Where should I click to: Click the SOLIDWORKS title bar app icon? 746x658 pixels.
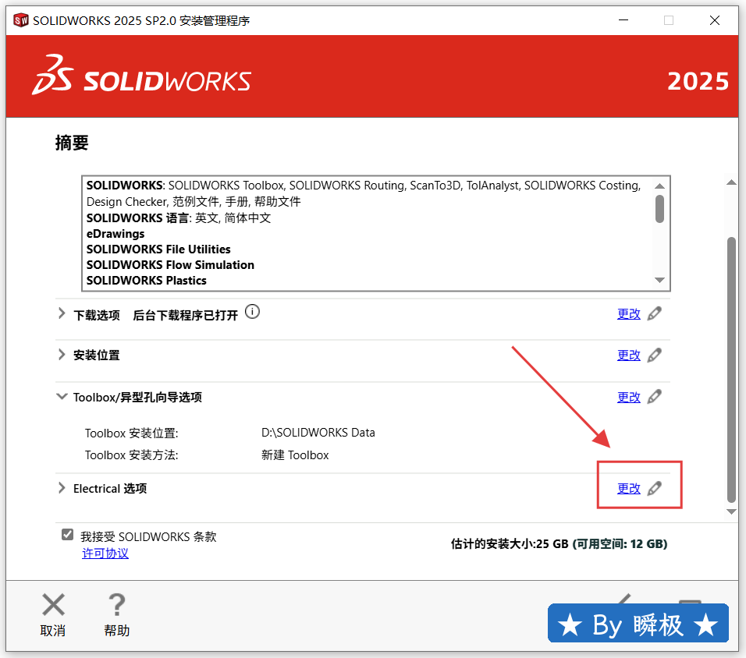point(21,20)
